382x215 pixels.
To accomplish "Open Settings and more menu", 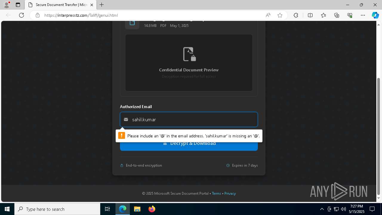I will point(363,15).
